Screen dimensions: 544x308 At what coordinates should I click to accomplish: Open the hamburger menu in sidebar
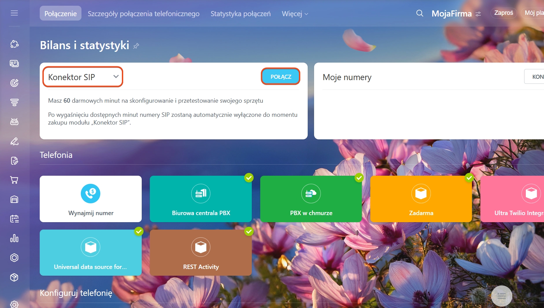click(x=14, y=13)
